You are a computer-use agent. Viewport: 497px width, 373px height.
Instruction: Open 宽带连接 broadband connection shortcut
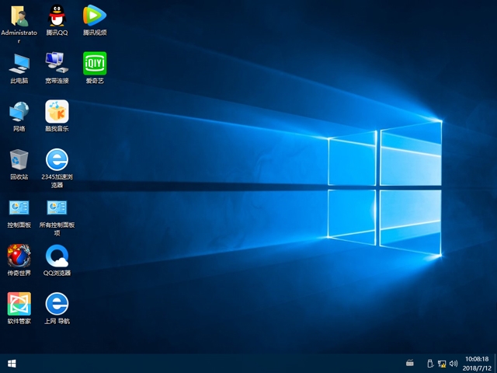[57, 63]
